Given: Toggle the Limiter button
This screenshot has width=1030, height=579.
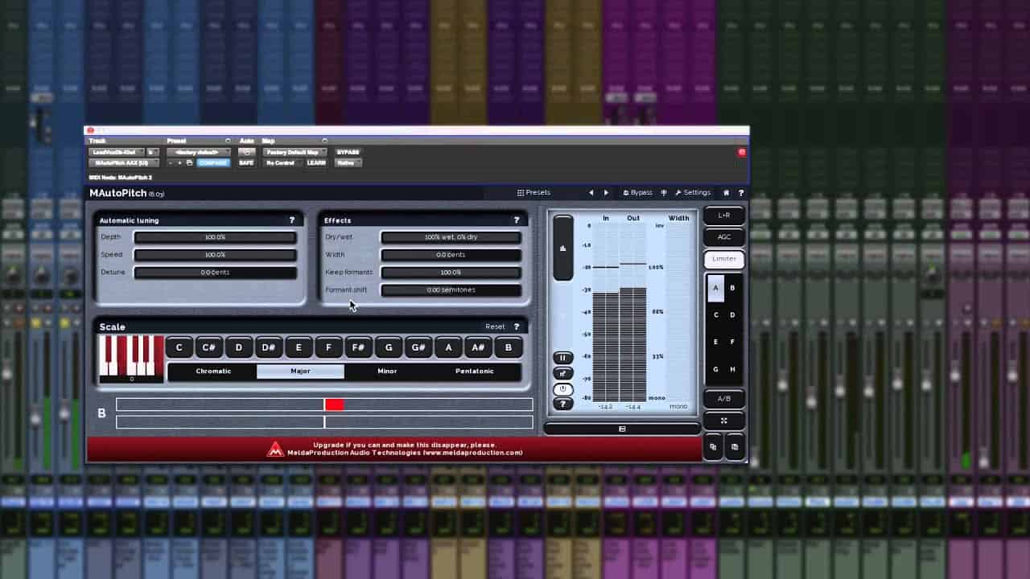Looking at the screenshot, I should click(723, 259).
